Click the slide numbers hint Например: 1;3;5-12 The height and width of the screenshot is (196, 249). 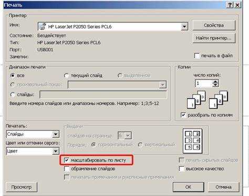pyautogui.click(x=138, y=103)
